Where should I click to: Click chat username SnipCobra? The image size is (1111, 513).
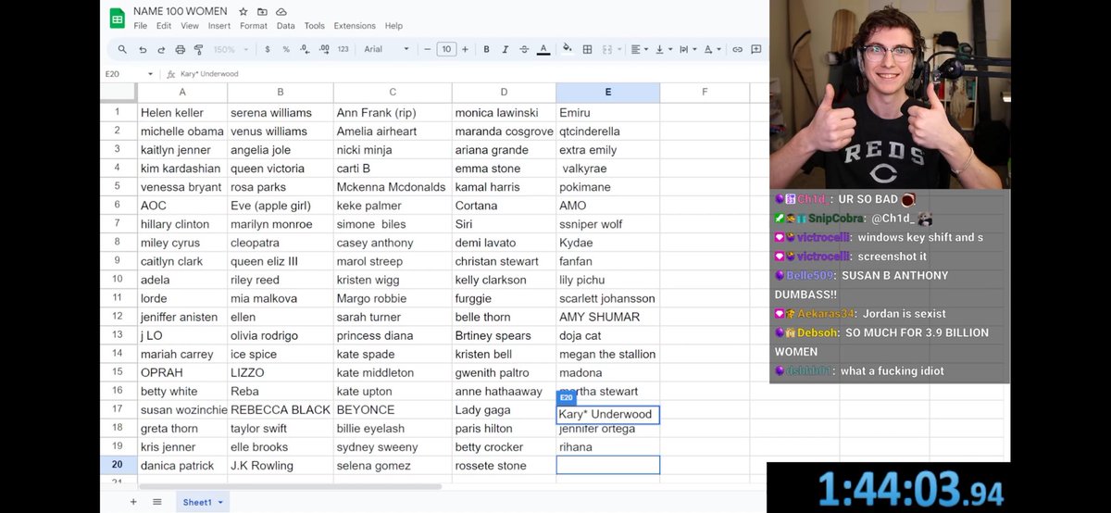836,219
